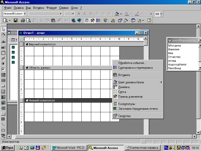This screenshot has height=151, width=201.
Task: Switch to Контекстная справка taskbar button
Action: click(143, 148)
